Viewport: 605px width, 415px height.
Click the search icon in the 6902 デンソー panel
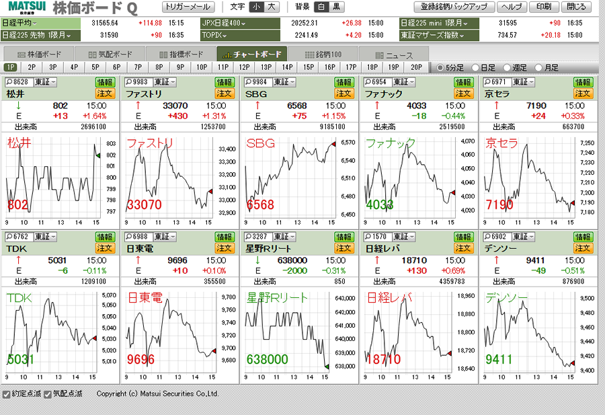coord(487,236)
